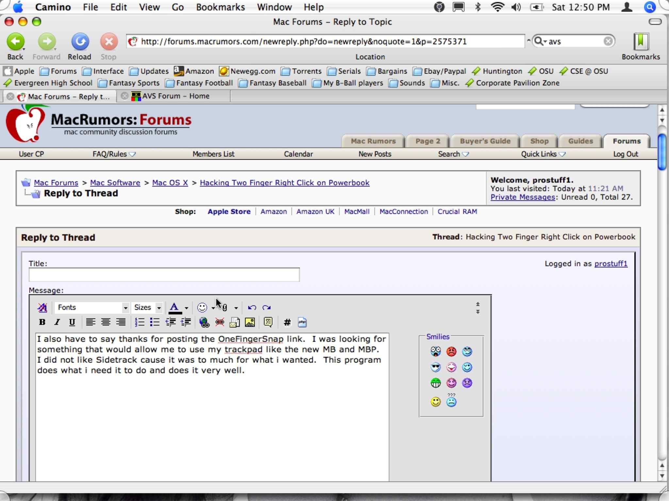Click the Remove Formatting icon in editor
Screen dimensions: 669x501
pos(42,307)
